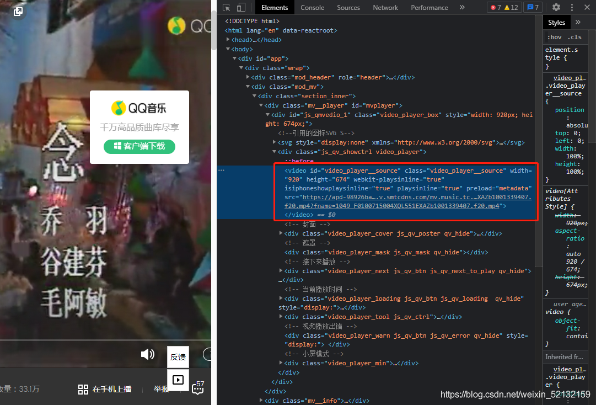Click the QR grid icon beside 在手机上播

pos(83,389)
